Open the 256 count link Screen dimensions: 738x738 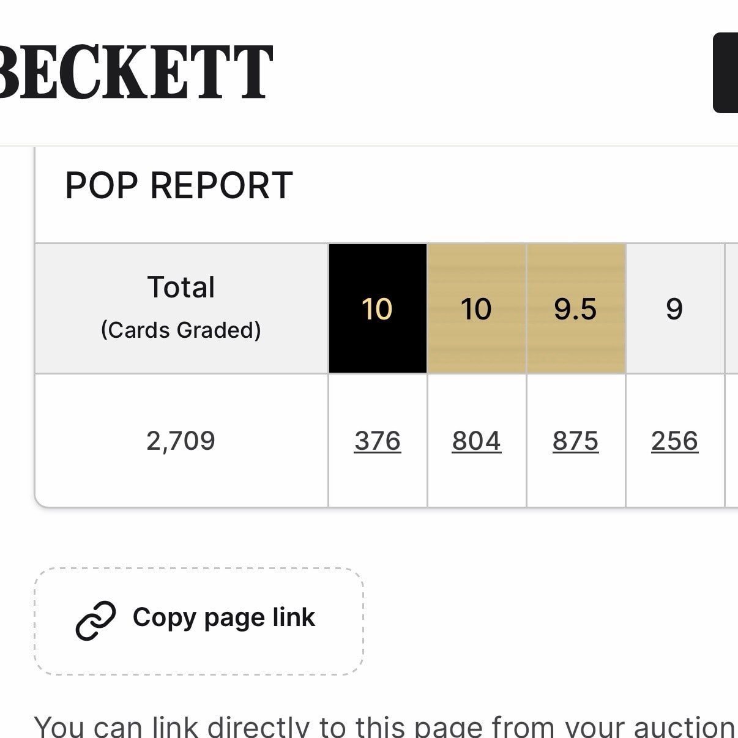[x=674, y=441]
